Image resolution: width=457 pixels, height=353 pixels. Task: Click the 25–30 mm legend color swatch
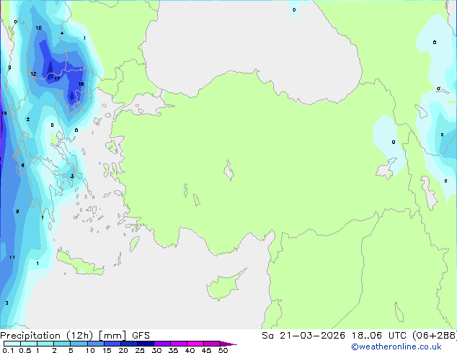click(146, 344)
